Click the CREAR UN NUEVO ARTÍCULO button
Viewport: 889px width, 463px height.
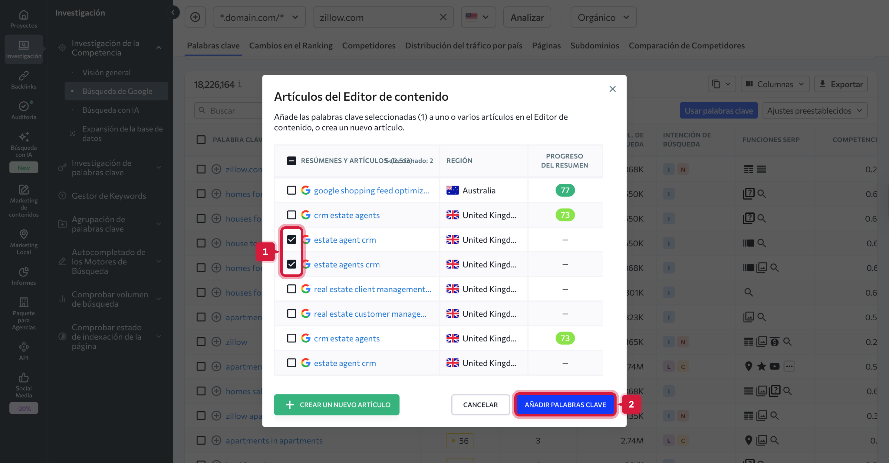click(337, 404)
